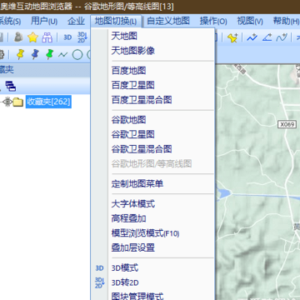Open the 视图(V) menu

coord(250,21)
